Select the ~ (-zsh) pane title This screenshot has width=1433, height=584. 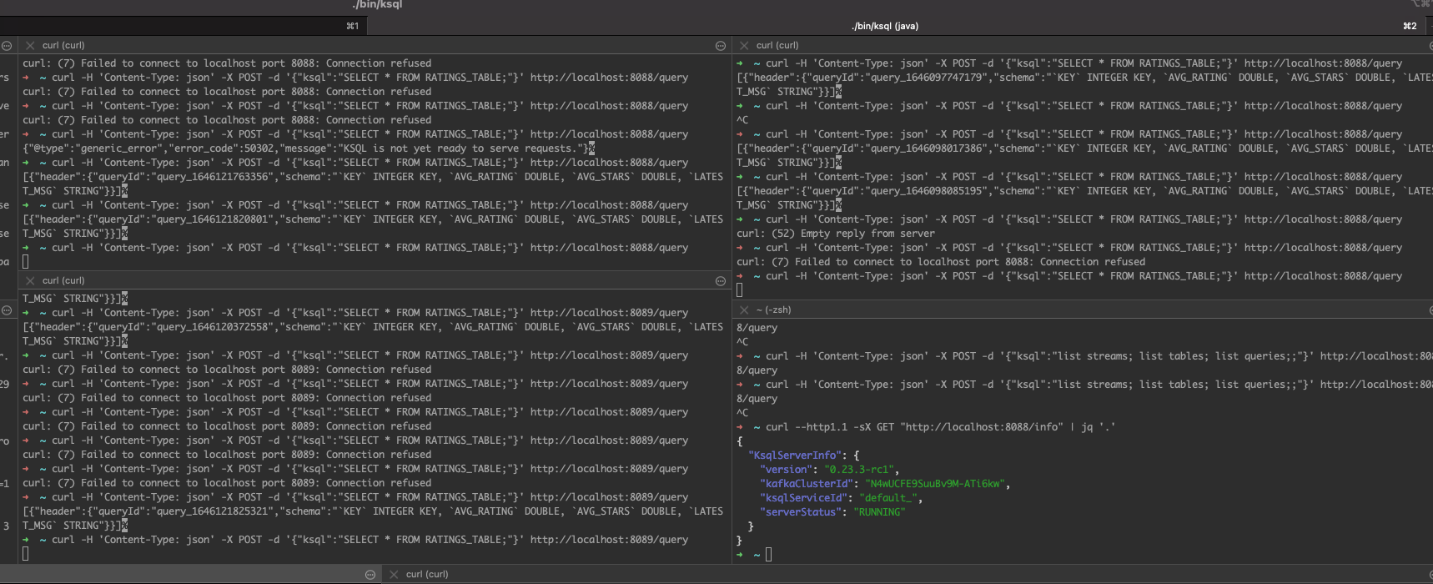point(773,310)
